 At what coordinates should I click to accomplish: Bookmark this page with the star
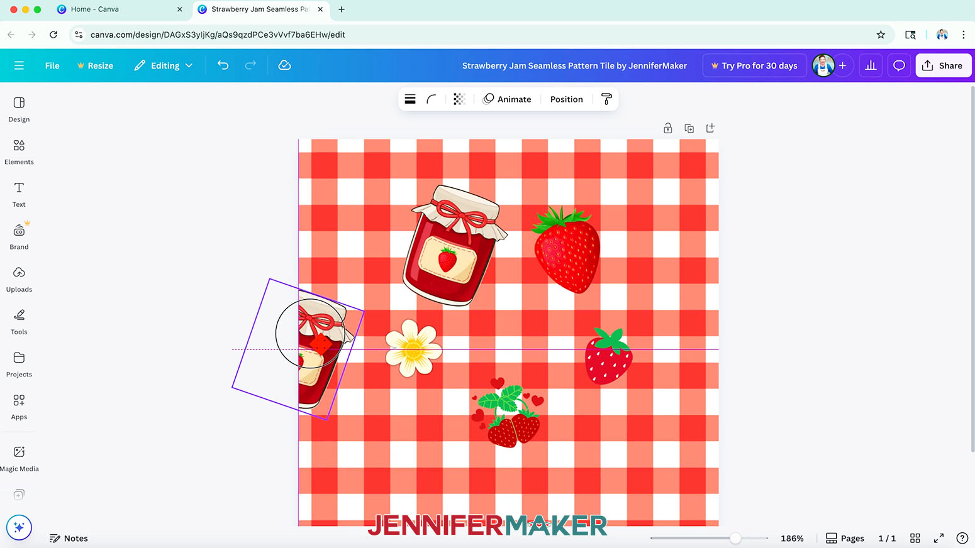pos(881,35)
